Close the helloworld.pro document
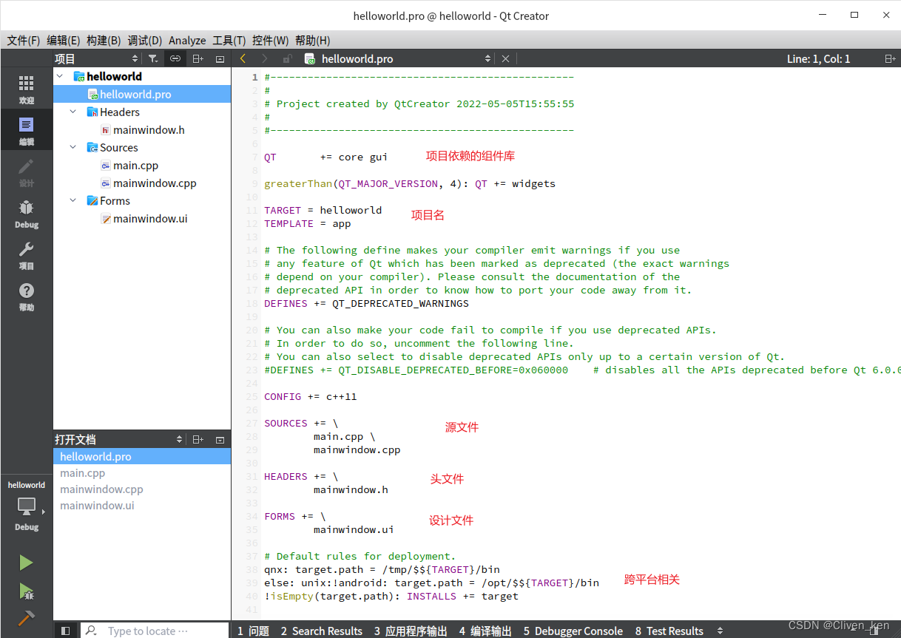 (x=505, y=58)
